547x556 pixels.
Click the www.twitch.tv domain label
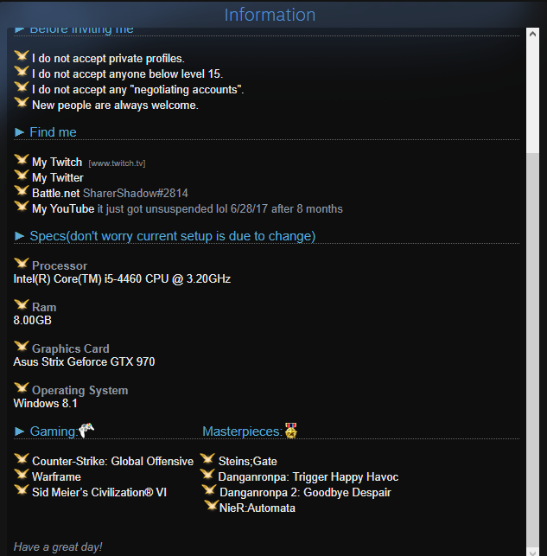click(x=117, y=163)
